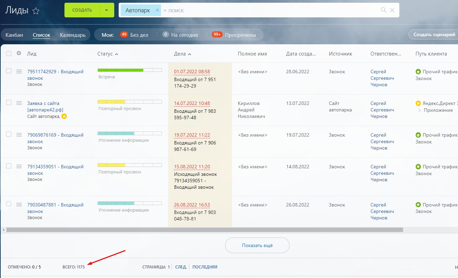The width and height of the screenshot is (458, 278).
Task: Click the 99+ overdue counter badge
Action: coord(217,34)
